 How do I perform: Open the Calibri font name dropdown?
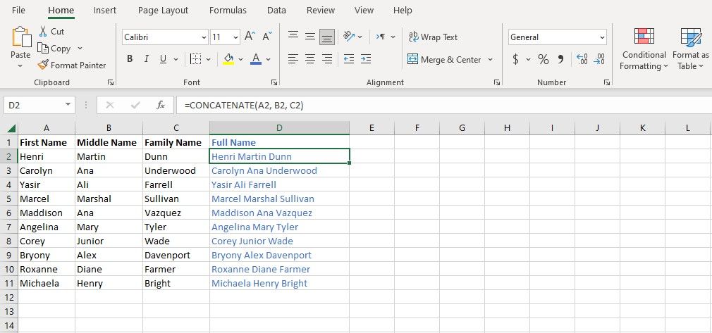click(x=204, y=37)
